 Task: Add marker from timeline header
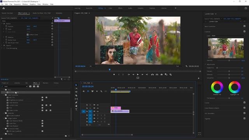(97, 91)
